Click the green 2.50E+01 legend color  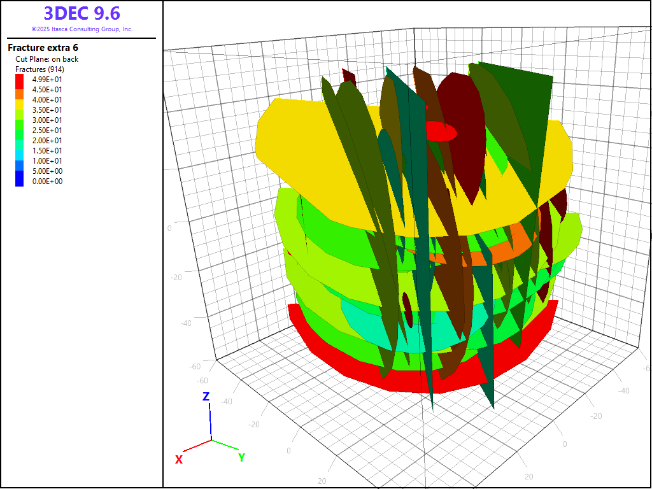19,131
